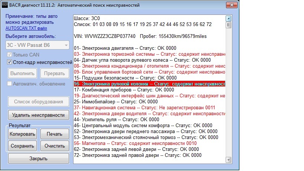
Task: Click the Выполнить button
Action: [22, 73]
